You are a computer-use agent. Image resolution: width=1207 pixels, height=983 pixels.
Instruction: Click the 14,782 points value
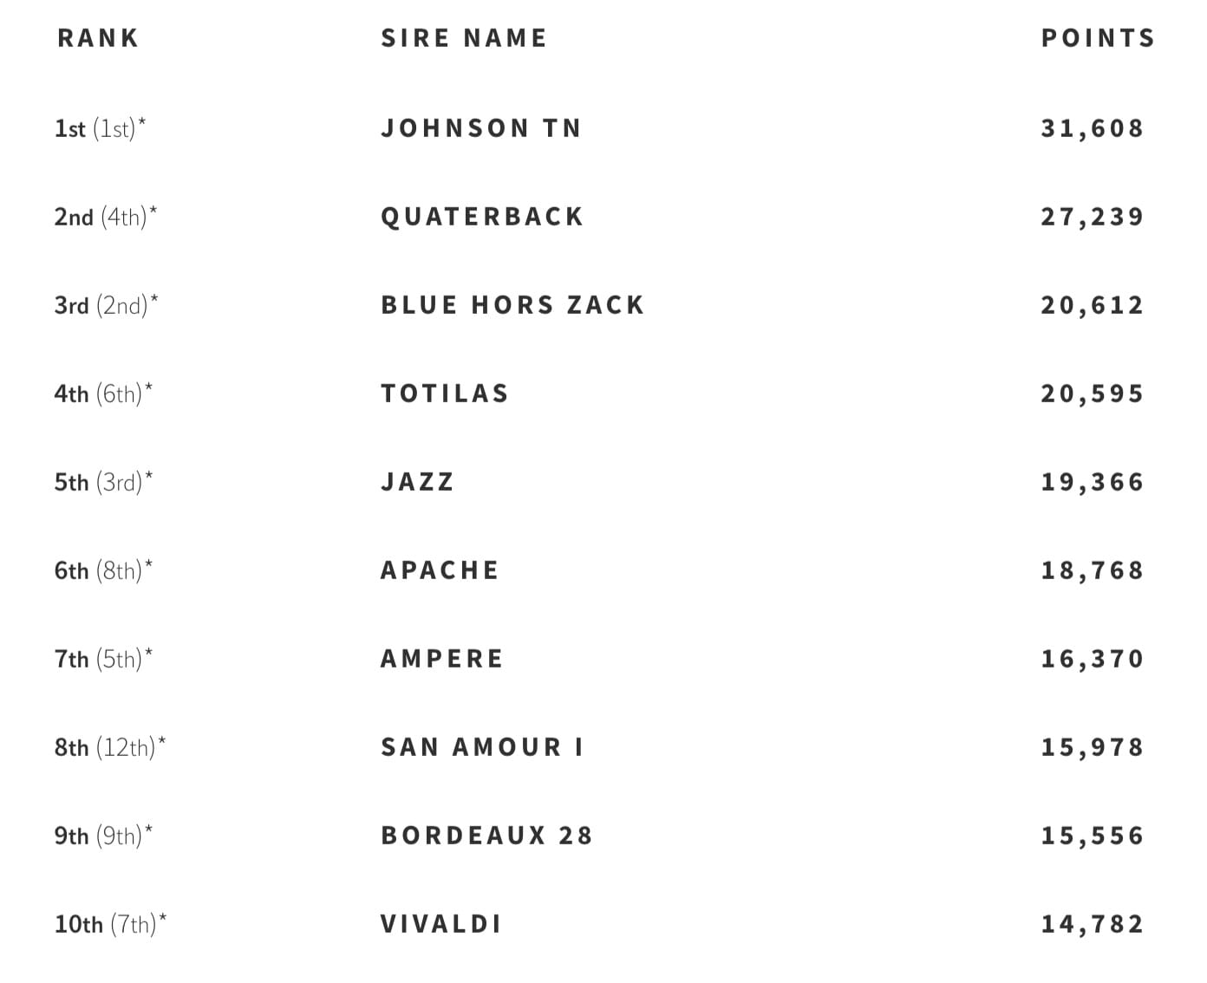coord(1093,924)
